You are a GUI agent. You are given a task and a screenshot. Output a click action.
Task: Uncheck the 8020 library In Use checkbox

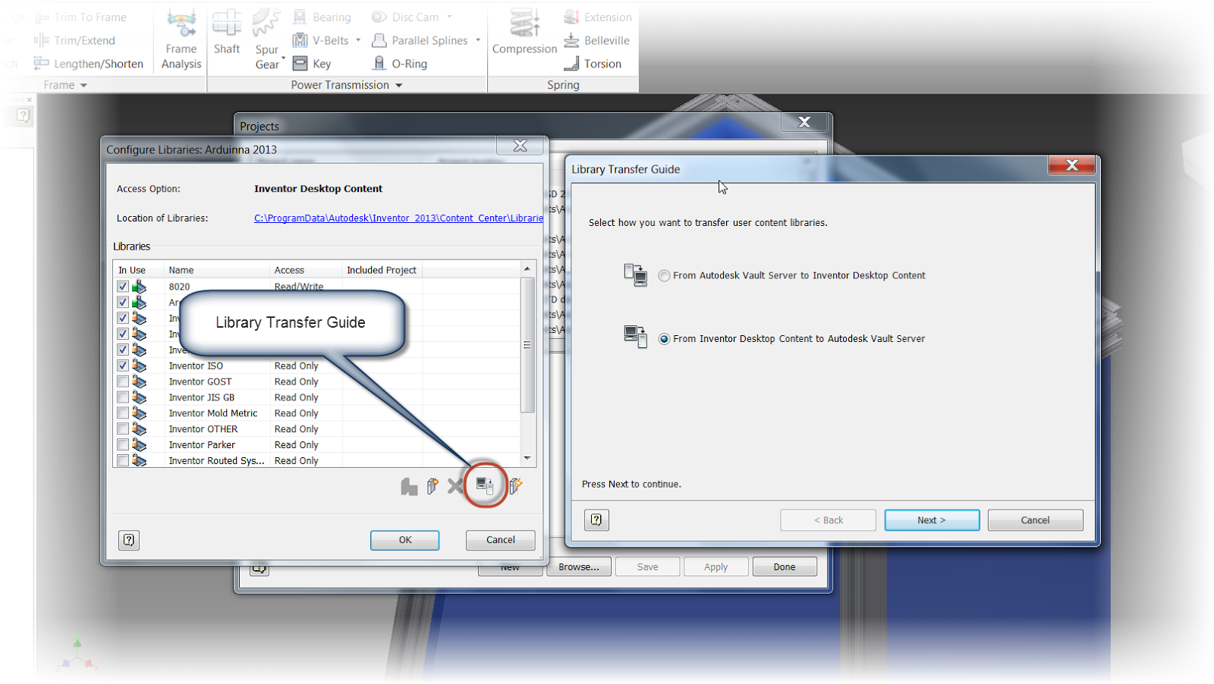pos(123,287)
